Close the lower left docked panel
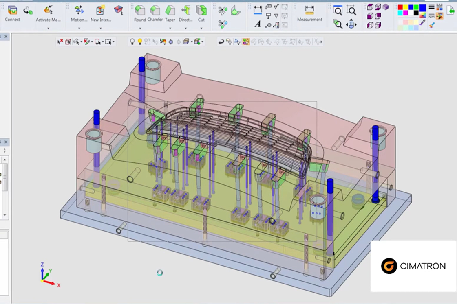Screen dimensions: 457x304 click(6, 142)
